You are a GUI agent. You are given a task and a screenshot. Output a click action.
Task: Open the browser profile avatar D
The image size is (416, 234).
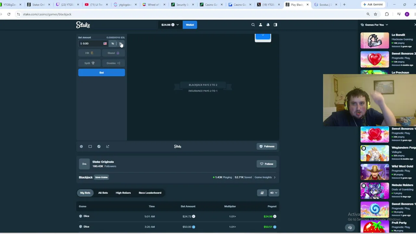pos(407,14)
